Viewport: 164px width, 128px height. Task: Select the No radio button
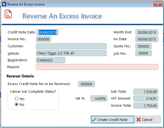pyautogui.click(x=17, y=104)
